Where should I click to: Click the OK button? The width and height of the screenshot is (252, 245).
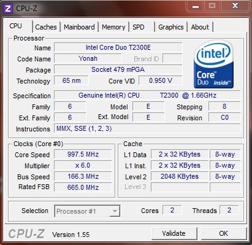pyautogui.click(x=223, y=233)
